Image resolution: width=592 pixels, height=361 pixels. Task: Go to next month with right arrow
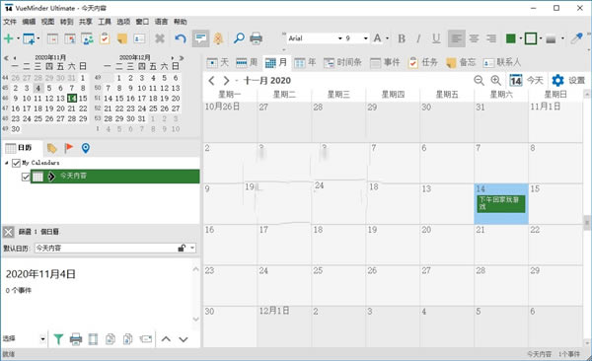[x=226, y=81]
